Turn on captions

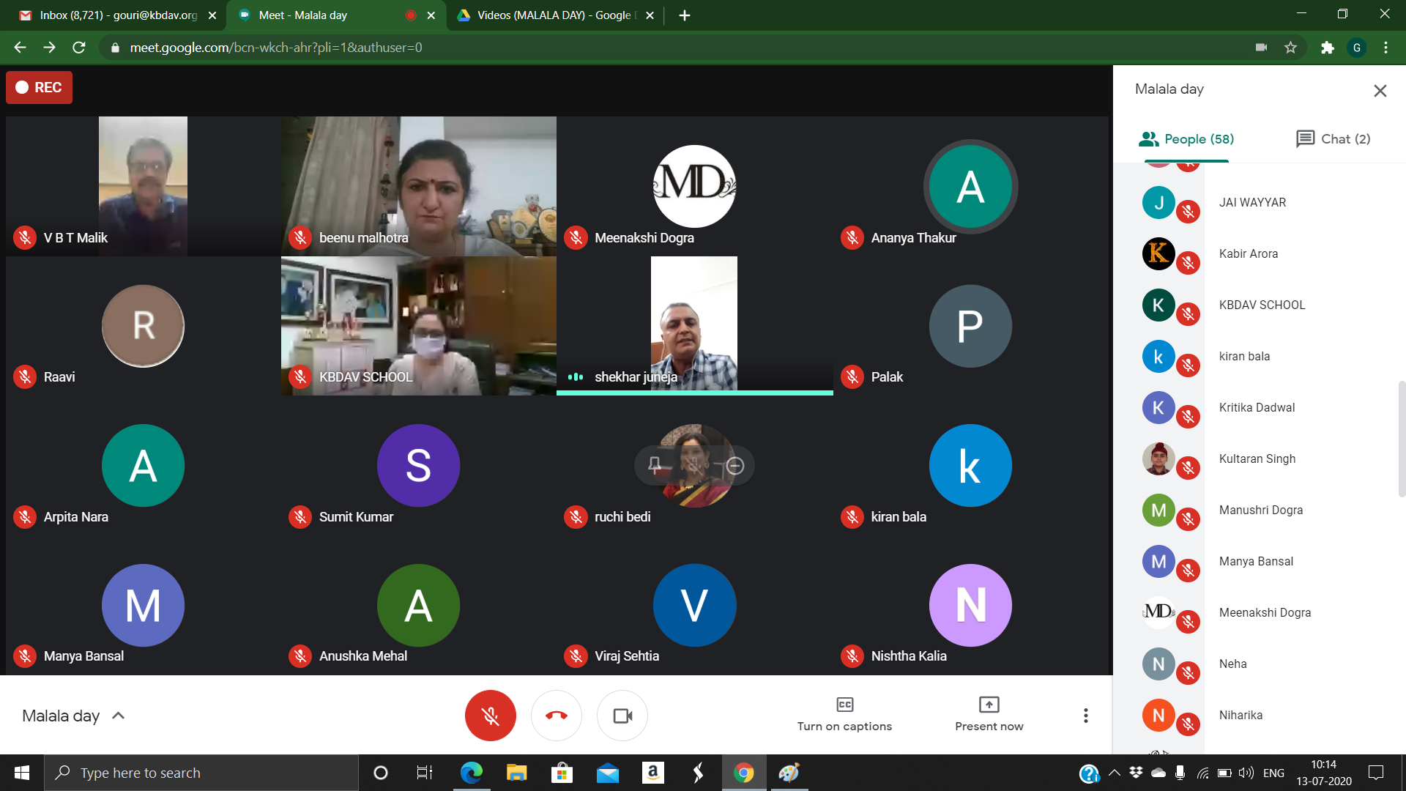coord(844,714)
